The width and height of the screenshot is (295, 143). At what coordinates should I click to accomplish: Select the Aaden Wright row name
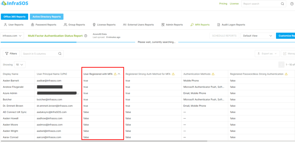(x=11, y=131)
